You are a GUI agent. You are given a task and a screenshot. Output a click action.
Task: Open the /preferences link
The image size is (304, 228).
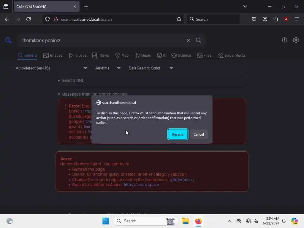[x=182, y=180]
